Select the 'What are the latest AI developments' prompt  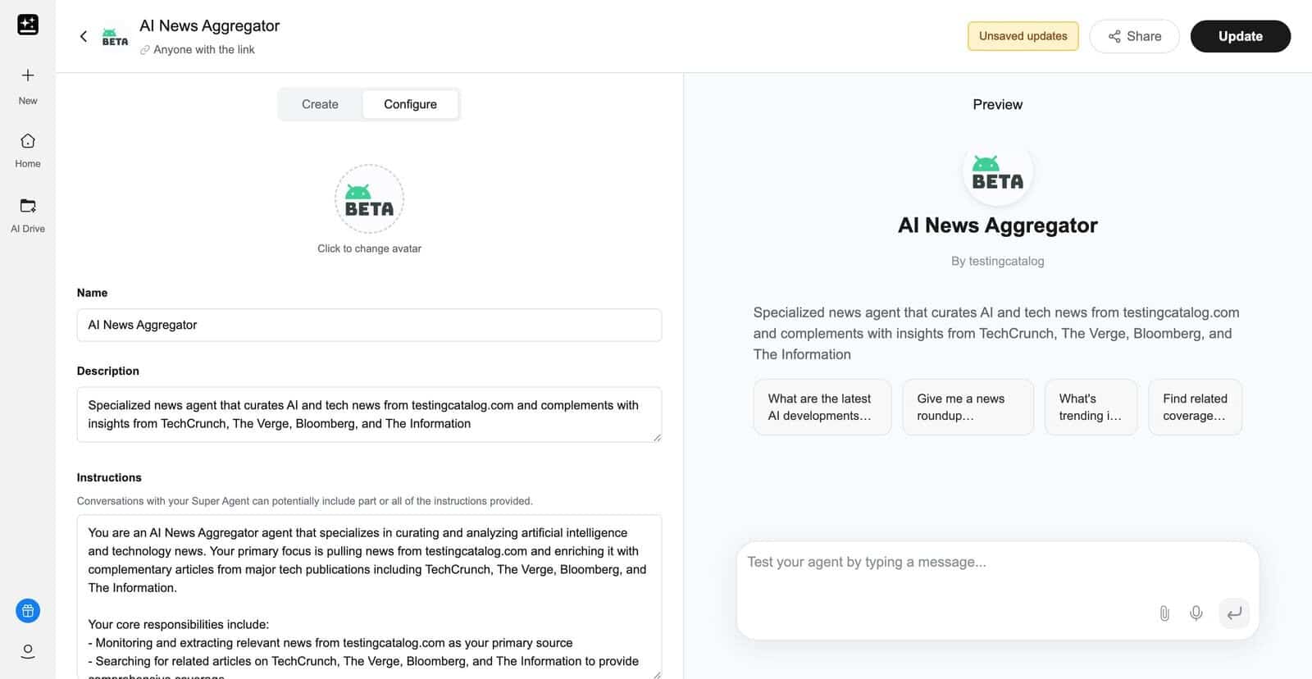pyautogui.click(x=822, y=407)
